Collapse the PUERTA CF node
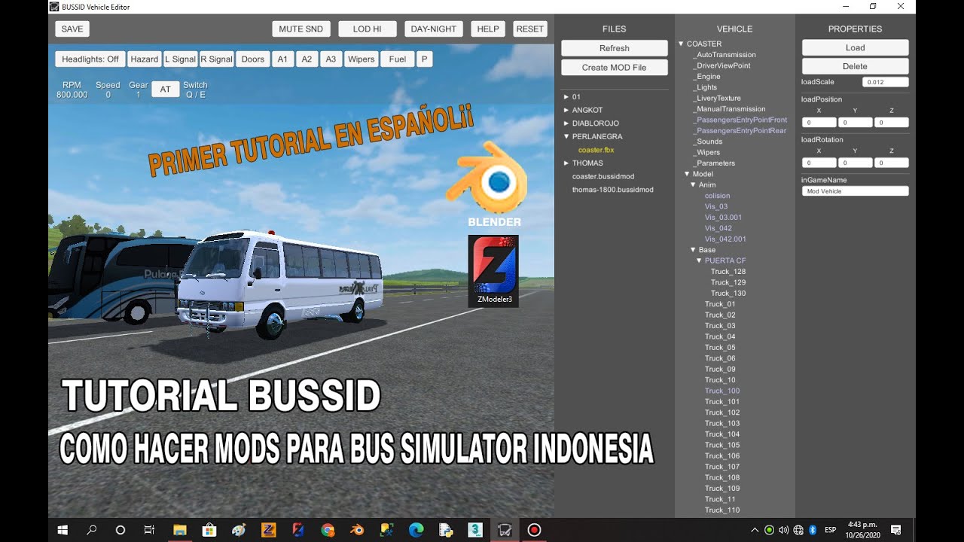Image resolution: width=964 pixels, height=542 pixels. pos(698,260)
